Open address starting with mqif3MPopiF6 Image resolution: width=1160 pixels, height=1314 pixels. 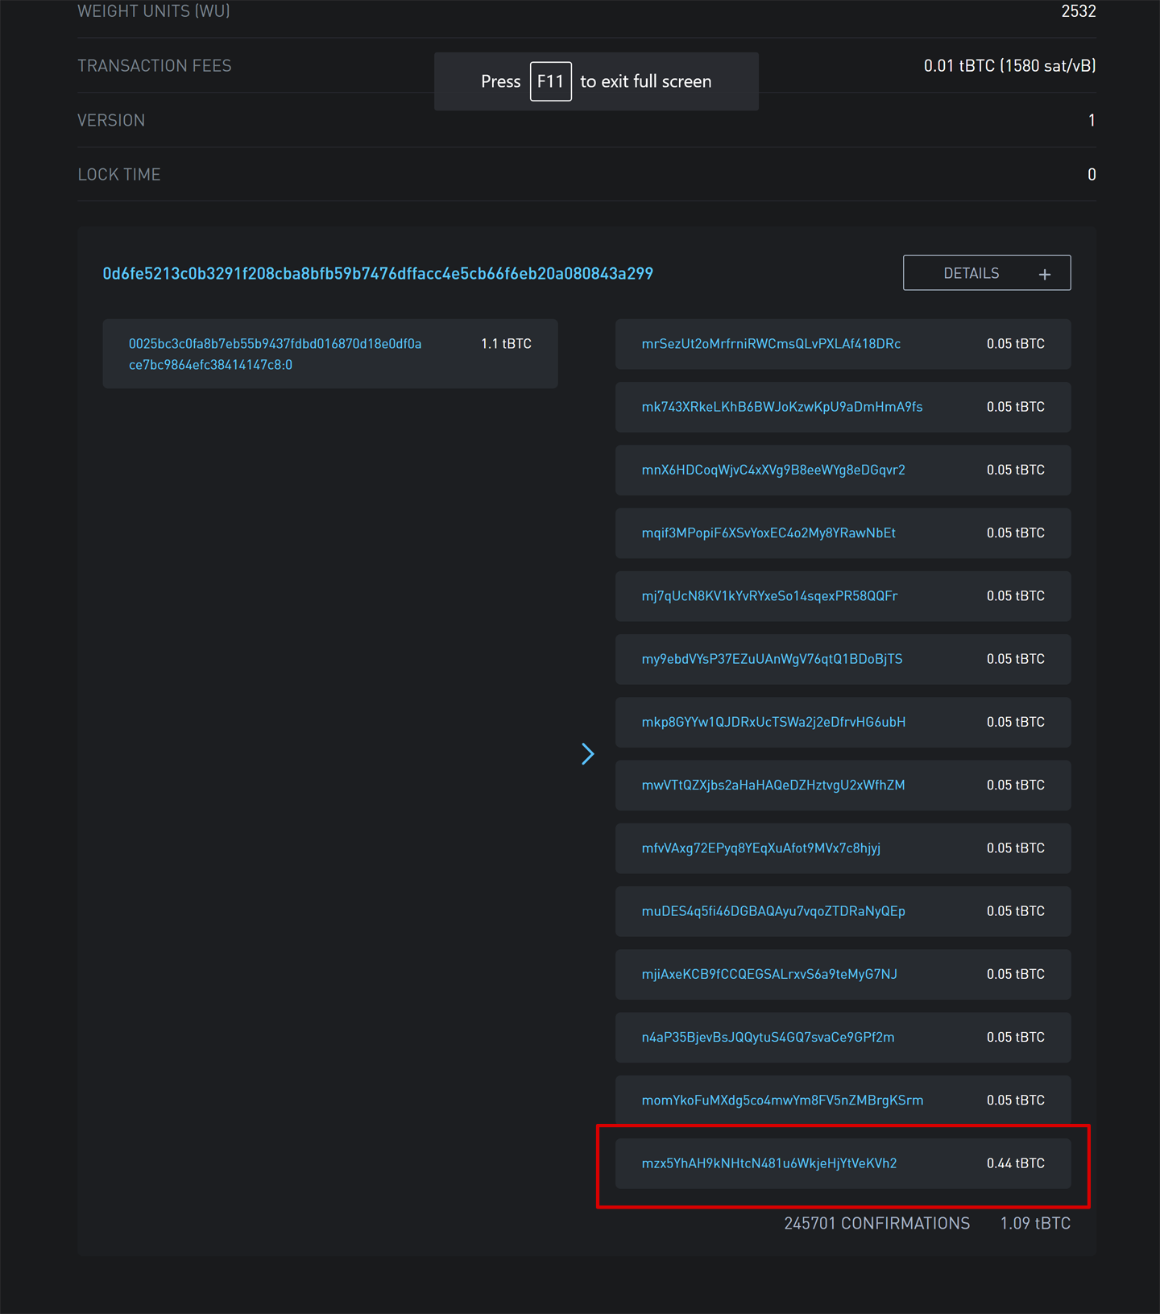(x=768, y=533)
